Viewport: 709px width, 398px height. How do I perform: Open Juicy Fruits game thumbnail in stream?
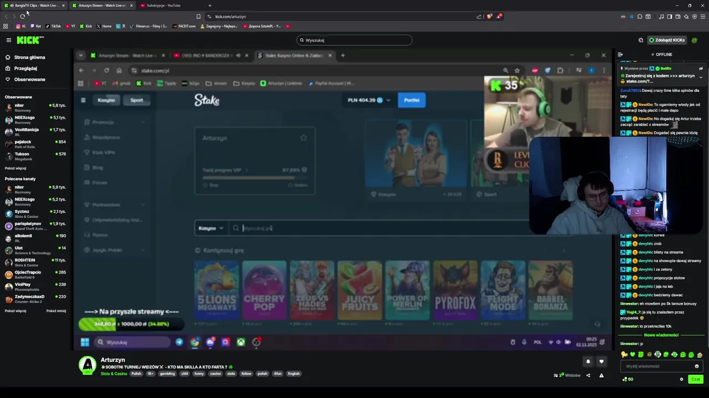[359, 291]
